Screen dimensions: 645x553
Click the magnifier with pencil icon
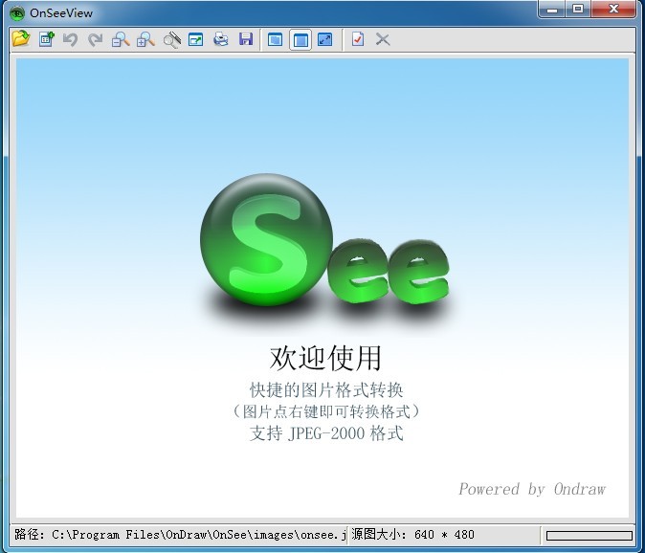(171, 39)
